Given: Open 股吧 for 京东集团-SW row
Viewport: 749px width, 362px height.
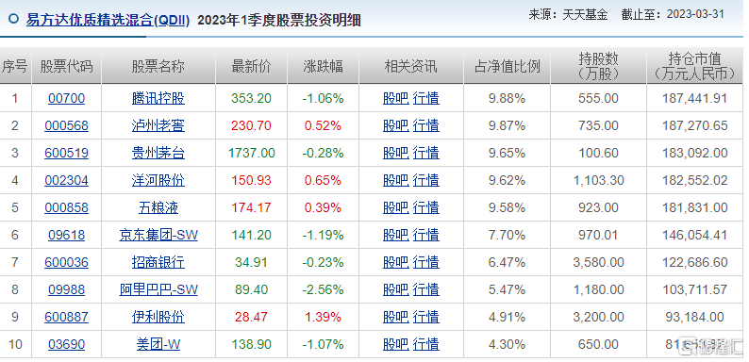Looking at the screenshot, I should (396, 235).
